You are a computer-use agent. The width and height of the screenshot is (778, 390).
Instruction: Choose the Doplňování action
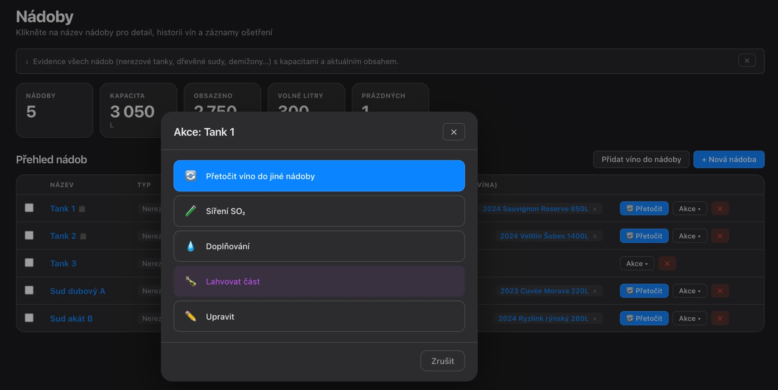pyautogui.click(x=319, y=246)
